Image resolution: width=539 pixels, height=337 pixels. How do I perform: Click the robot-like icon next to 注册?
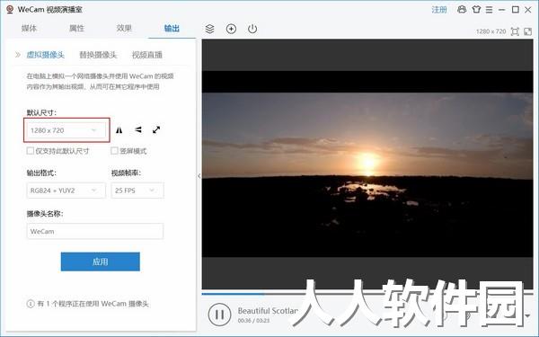462,9
